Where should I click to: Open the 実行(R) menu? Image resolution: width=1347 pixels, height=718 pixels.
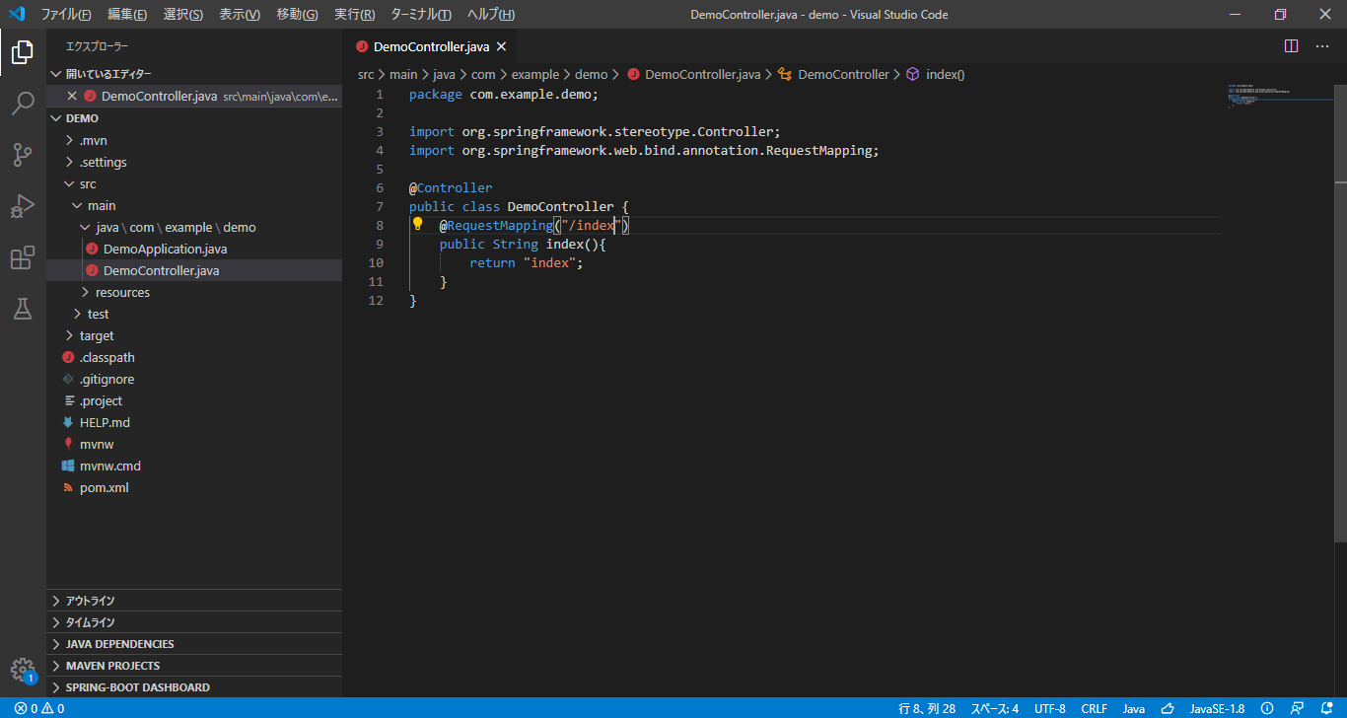[354, 14]
